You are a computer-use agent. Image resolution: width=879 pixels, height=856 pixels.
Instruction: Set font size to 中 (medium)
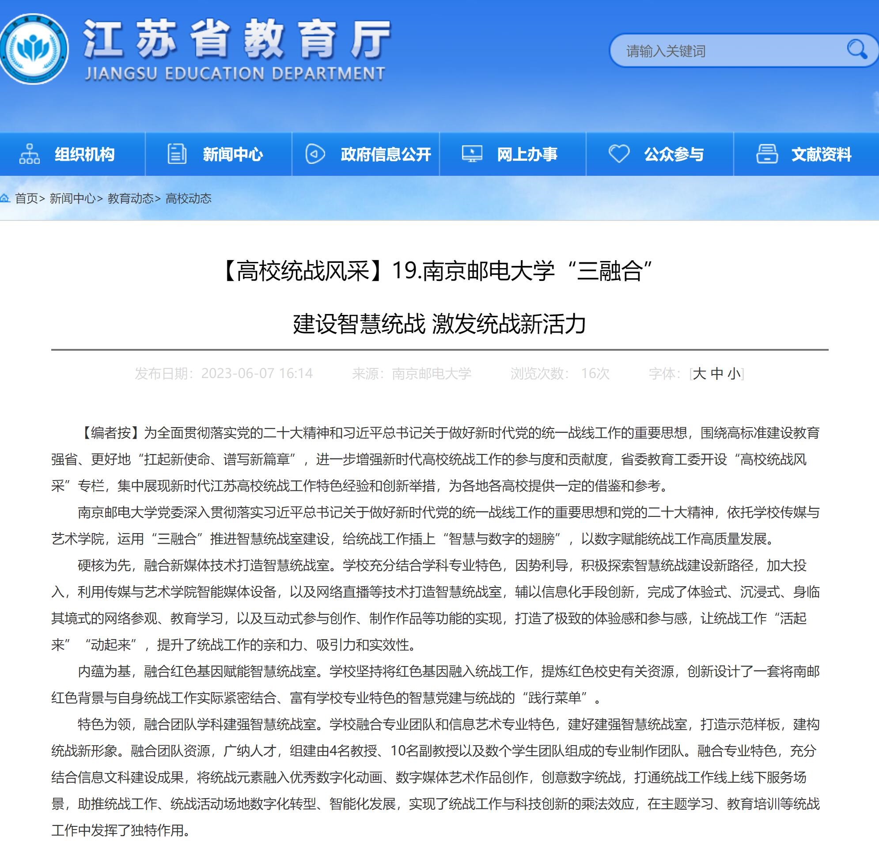[717, 374]
